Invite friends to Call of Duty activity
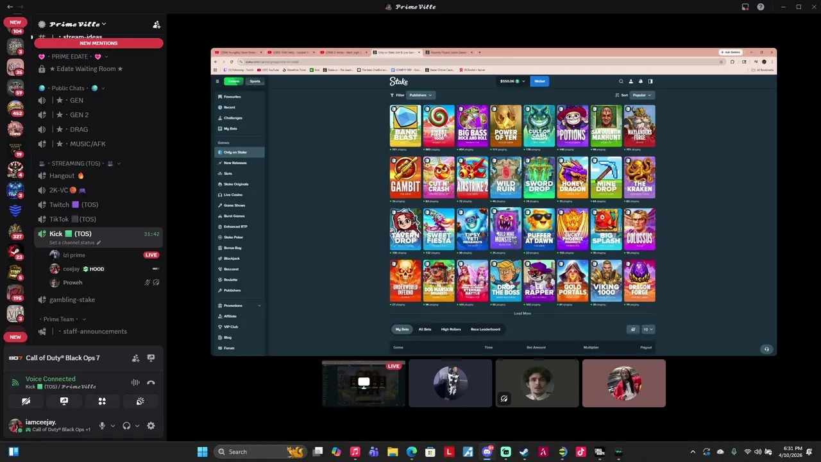 135,358
